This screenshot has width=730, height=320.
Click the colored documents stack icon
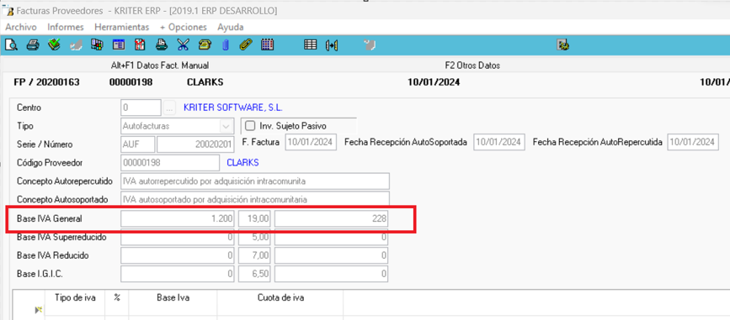pos(97,45)
